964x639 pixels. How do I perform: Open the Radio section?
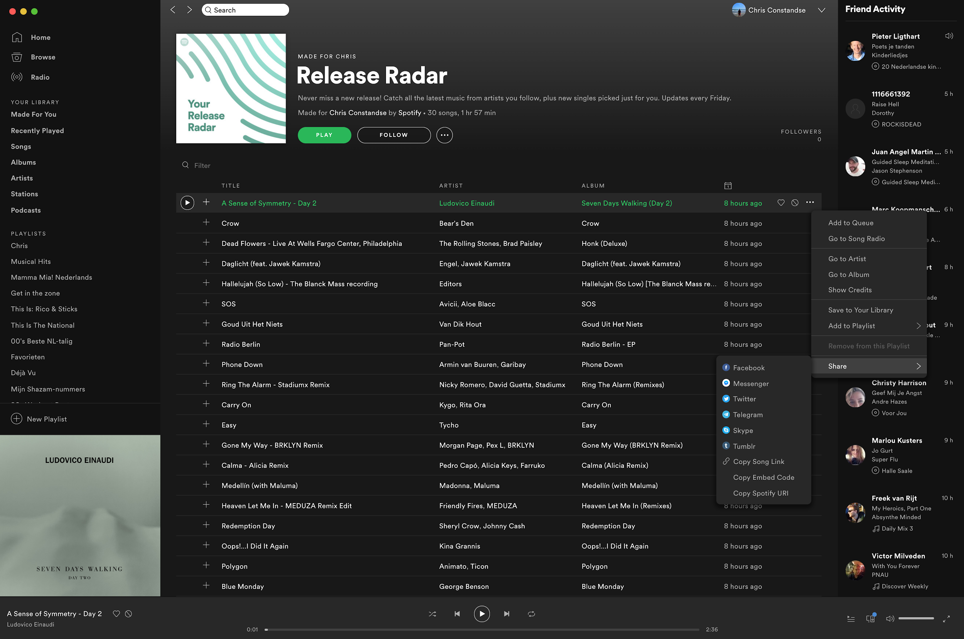pyautogui.click(x=30, y=77)
